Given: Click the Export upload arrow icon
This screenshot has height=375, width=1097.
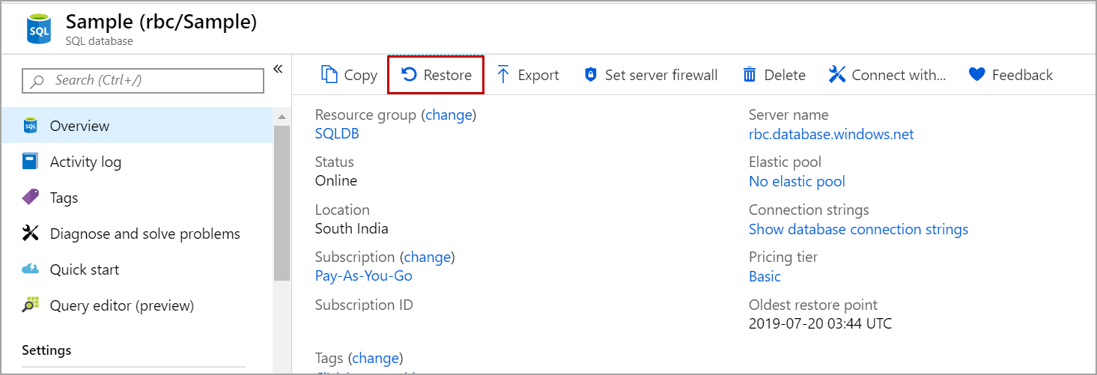Looking at the screenshot, I should [503, 75].
